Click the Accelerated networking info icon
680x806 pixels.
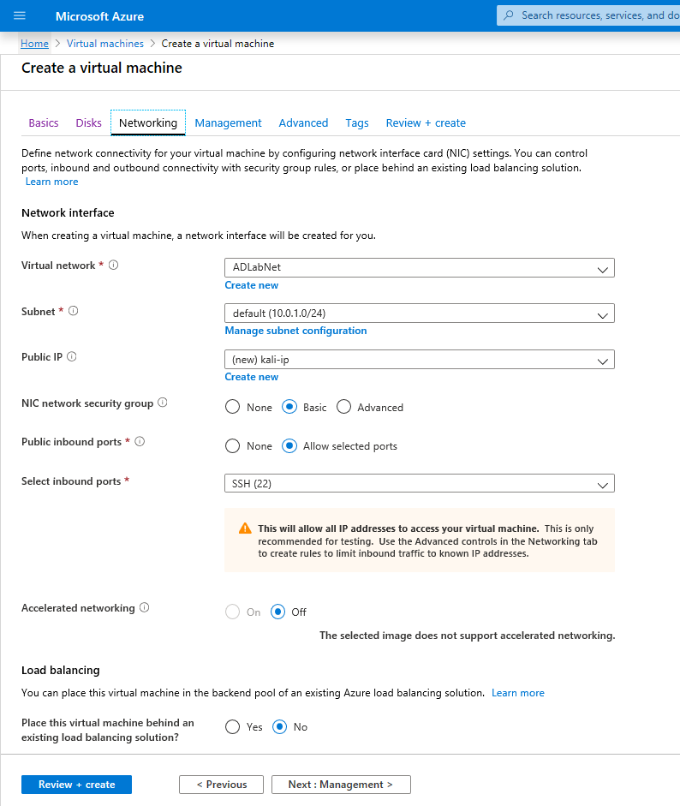click(x=144, y=608)
